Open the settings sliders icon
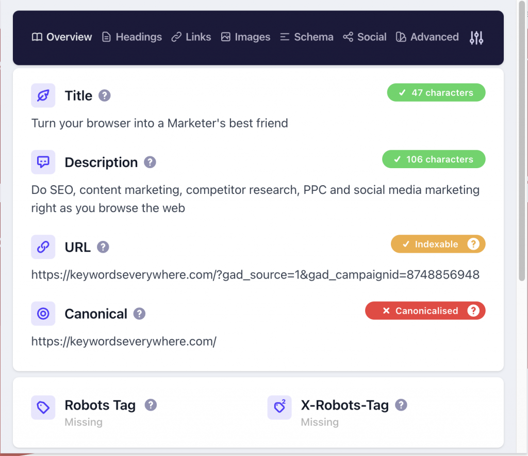 point(476,37)
